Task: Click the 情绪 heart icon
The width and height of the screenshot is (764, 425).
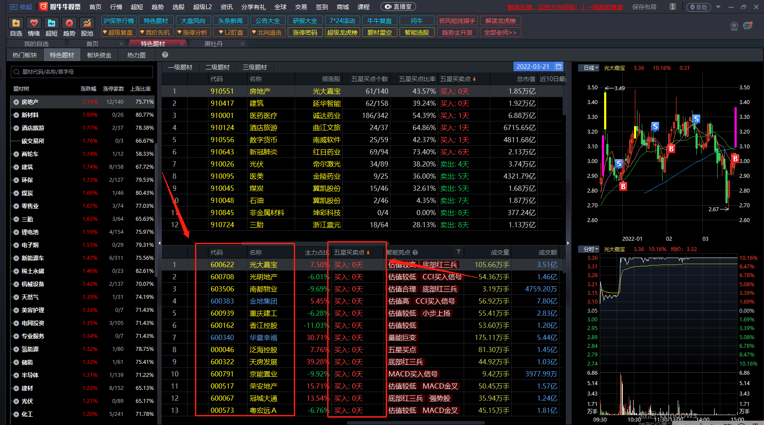Action: point(34,23)
